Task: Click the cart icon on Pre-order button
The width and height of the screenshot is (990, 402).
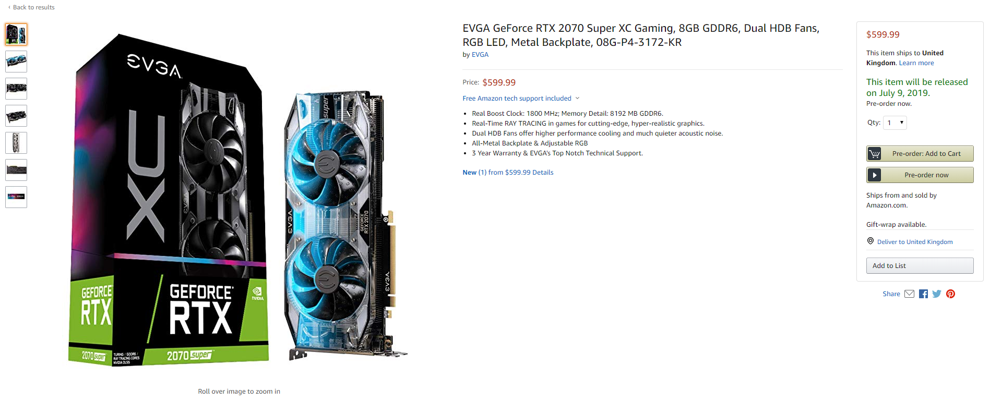Action: [875, 153]
